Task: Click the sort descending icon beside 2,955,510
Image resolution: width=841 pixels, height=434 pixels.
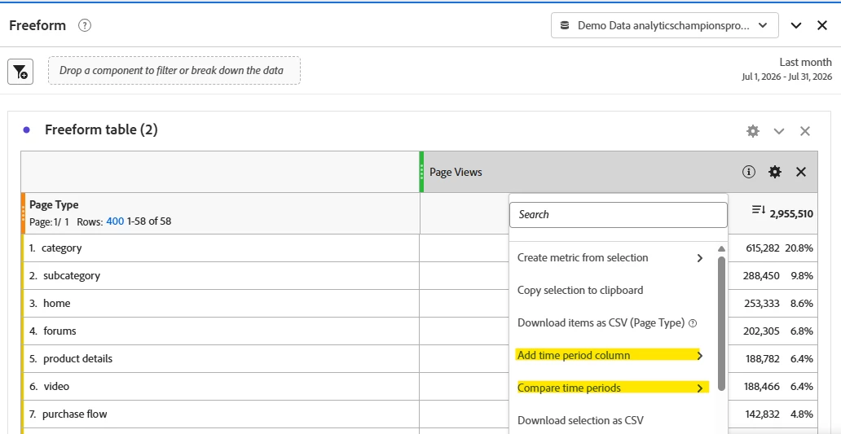Action: 759,210
